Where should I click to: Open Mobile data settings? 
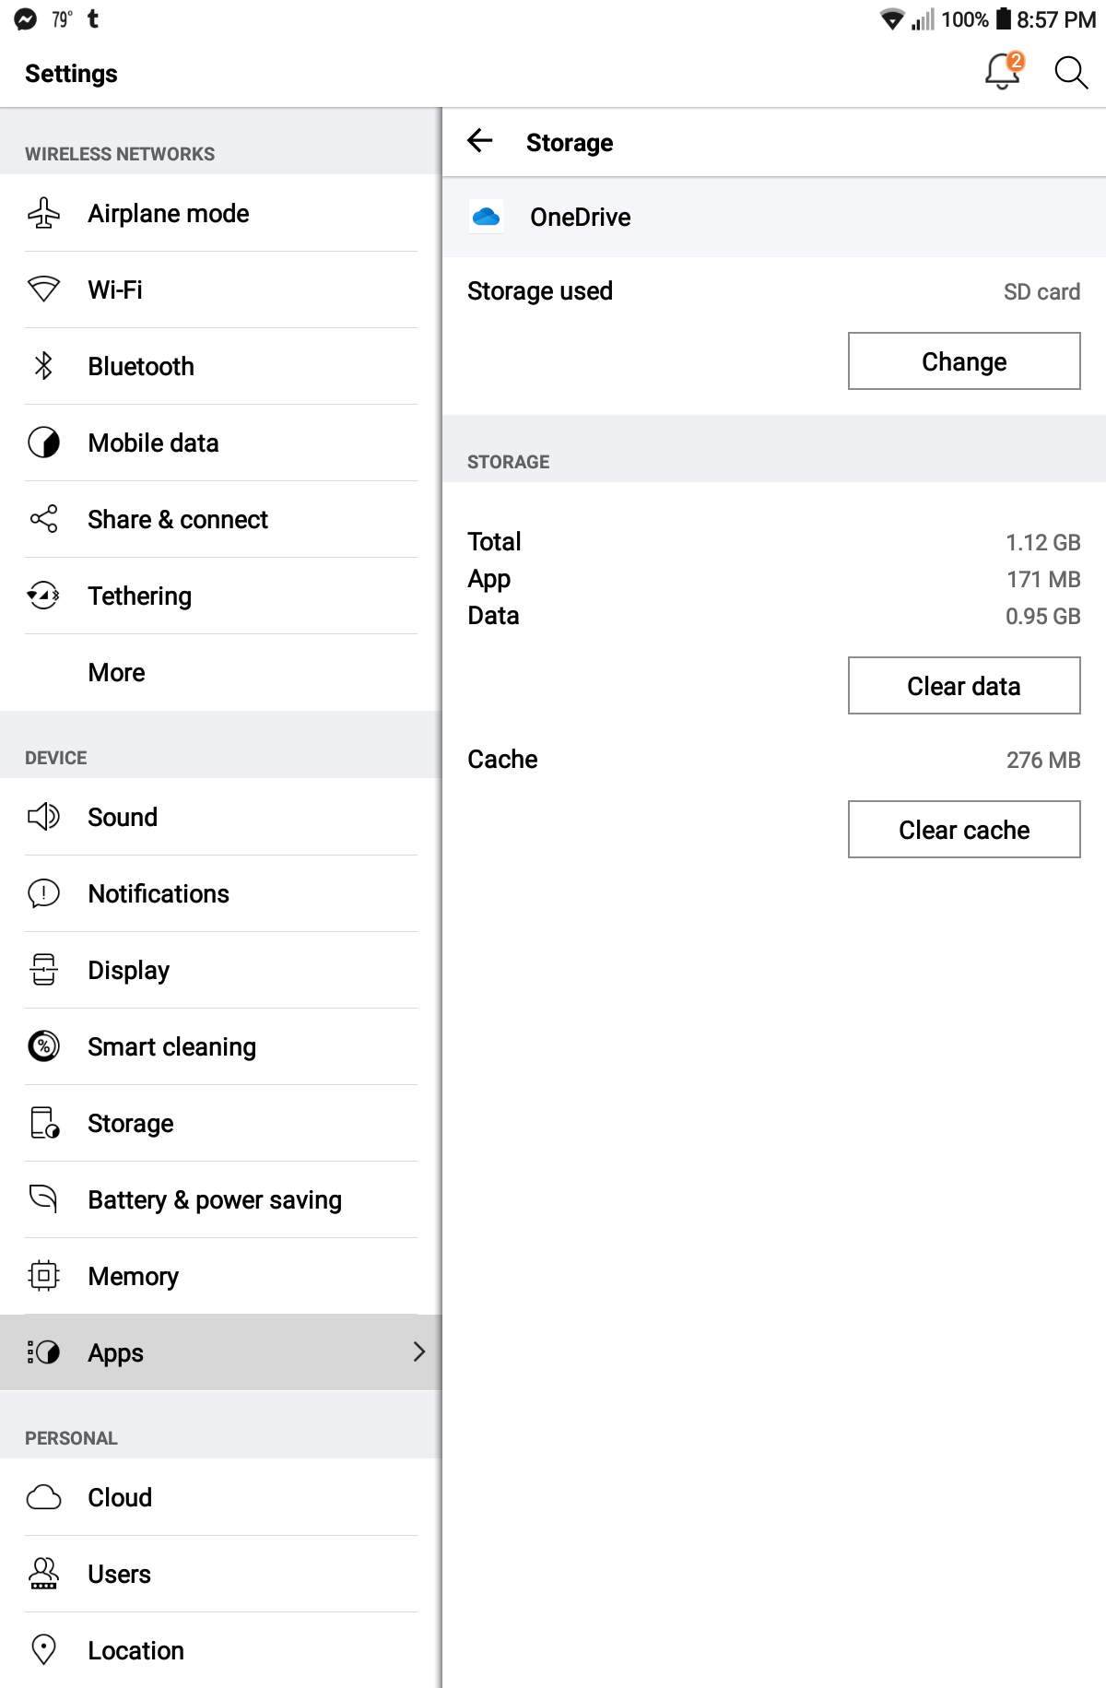tap(154, 443)
